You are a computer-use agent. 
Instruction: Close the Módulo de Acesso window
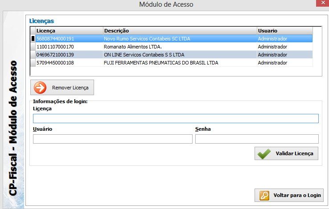(x=323, y=3)
